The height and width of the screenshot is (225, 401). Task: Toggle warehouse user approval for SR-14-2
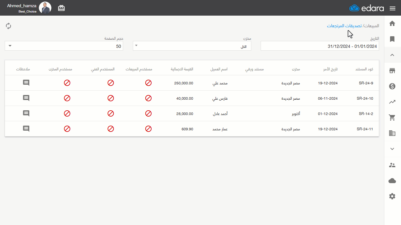tap(67, 113)
